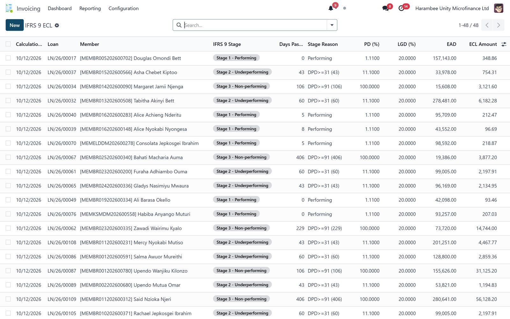The height and width of the screenshot is (319, 510).
Task: Click member Consolata Jepkosgei Ibrahim
Action: [x=139, y=143]
